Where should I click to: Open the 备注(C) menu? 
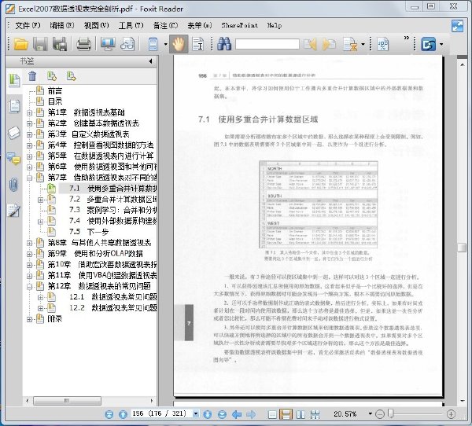165,26
